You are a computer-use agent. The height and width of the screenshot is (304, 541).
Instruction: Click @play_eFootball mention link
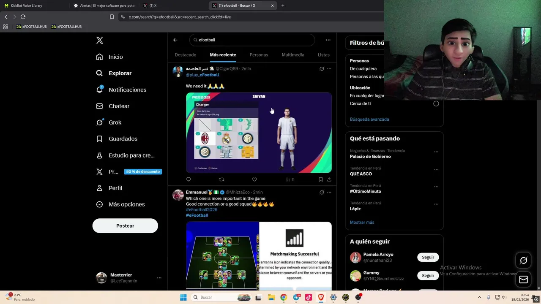click(202, 75)
